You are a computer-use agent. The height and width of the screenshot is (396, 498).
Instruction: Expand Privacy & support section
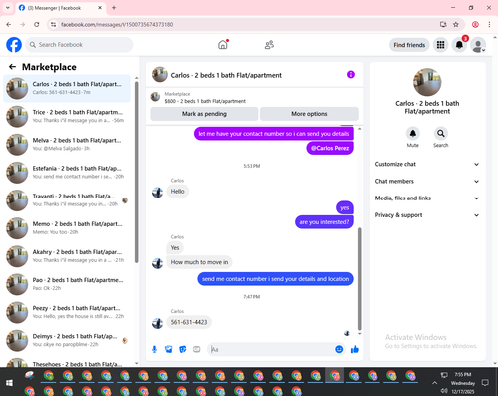click(x=427, y=215)
